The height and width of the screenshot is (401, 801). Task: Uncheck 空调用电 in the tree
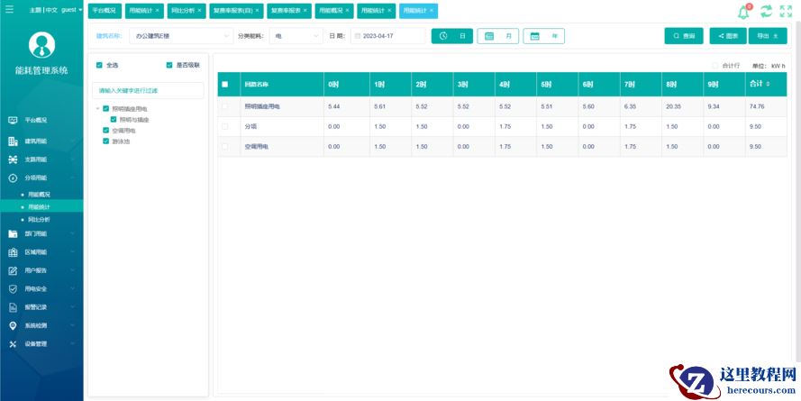(x=105, y=131)
